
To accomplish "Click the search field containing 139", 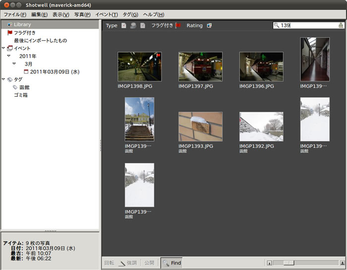I will tap(308, 25).
